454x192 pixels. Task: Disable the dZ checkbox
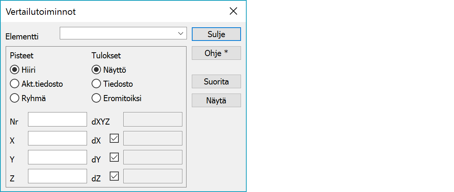(114, 176)
